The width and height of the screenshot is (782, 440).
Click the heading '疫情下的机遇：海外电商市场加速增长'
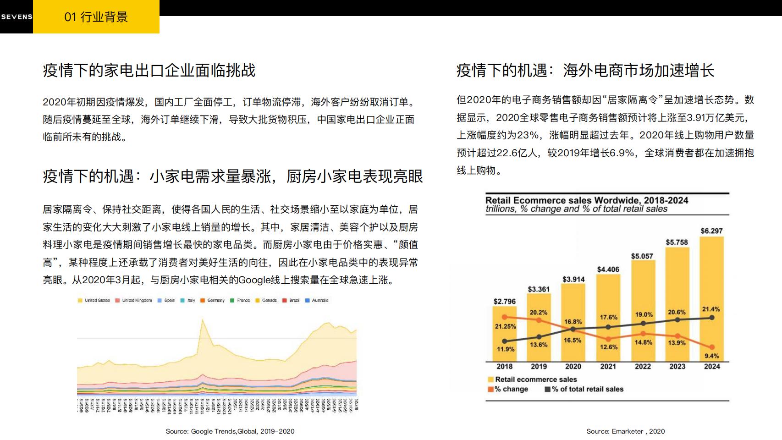(x=585, y=71)
